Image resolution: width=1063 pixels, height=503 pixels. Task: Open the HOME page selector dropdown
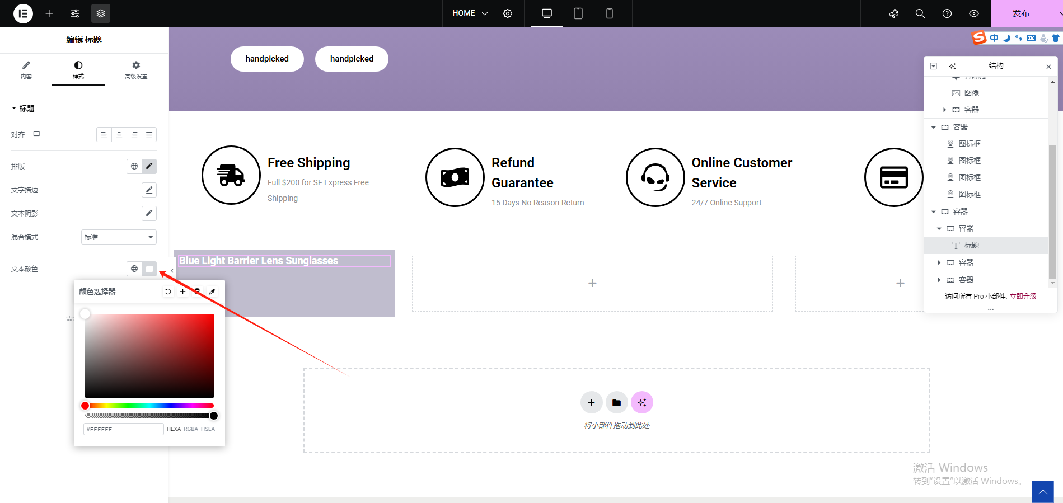pyautogui.click(x=470, y=13)
